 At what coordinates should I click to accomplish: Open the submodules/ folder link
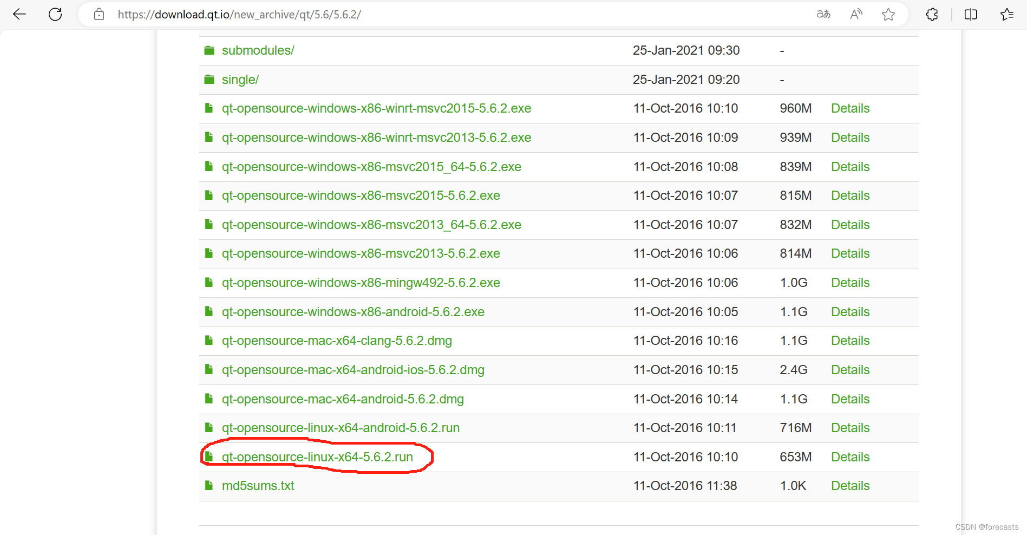[258, 50]
